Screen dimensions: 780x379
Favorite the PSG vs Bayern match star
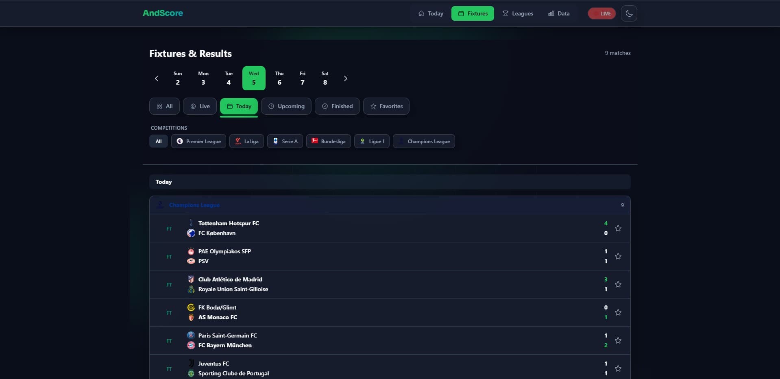(618, 340)
